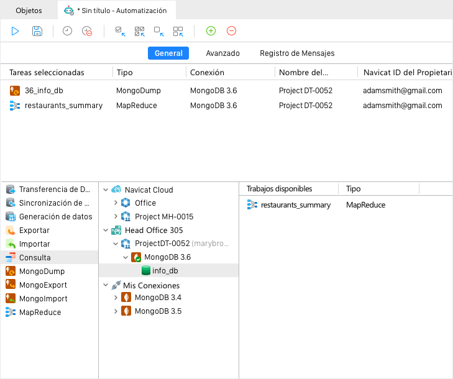Select the 36_info_db task row

click(43, 91)
